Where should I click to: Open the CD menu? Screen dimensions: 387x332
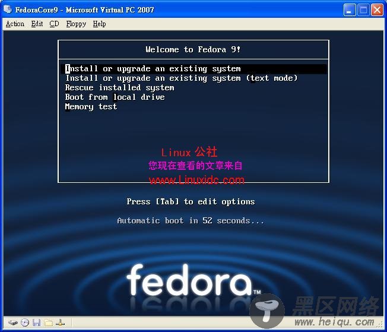point(54,24)
